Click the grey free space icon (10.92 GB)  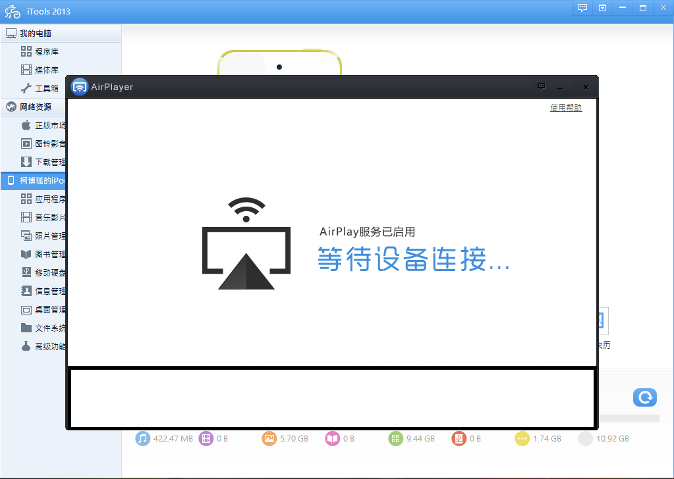point(586,439)
